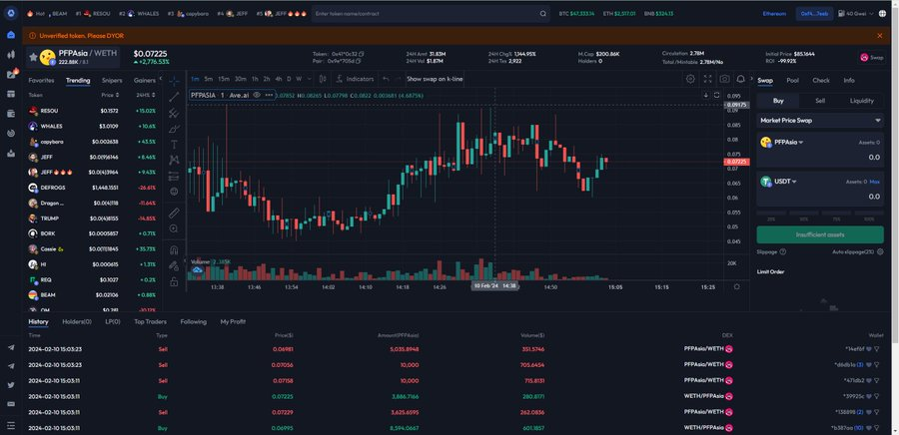Screen dimensions: 899x435
Task: Switch to the Top Traders tab
Action: [150, 321]
